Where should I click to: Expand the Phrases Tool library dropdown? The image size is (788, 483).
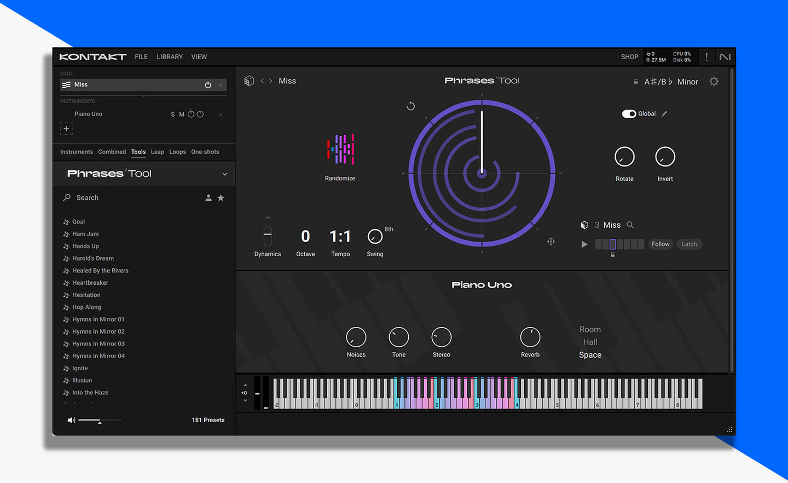224,174
